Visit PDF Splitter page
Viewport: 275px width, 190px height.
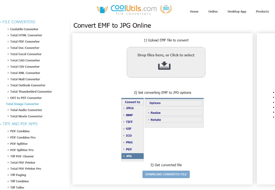pyautogui.click(x=19, y=144)
